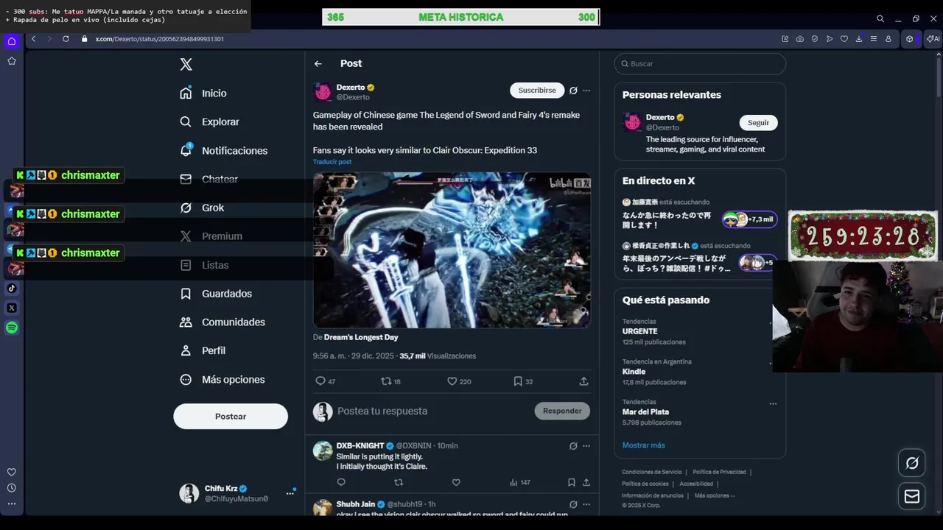The image size is (943, 530).
Task: Go to Inicio in X navigation
Action: [203, 93]
